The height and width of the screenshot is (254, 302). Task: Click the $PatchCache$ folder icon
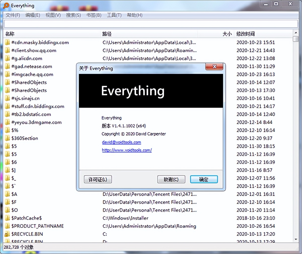coord(8,218)
